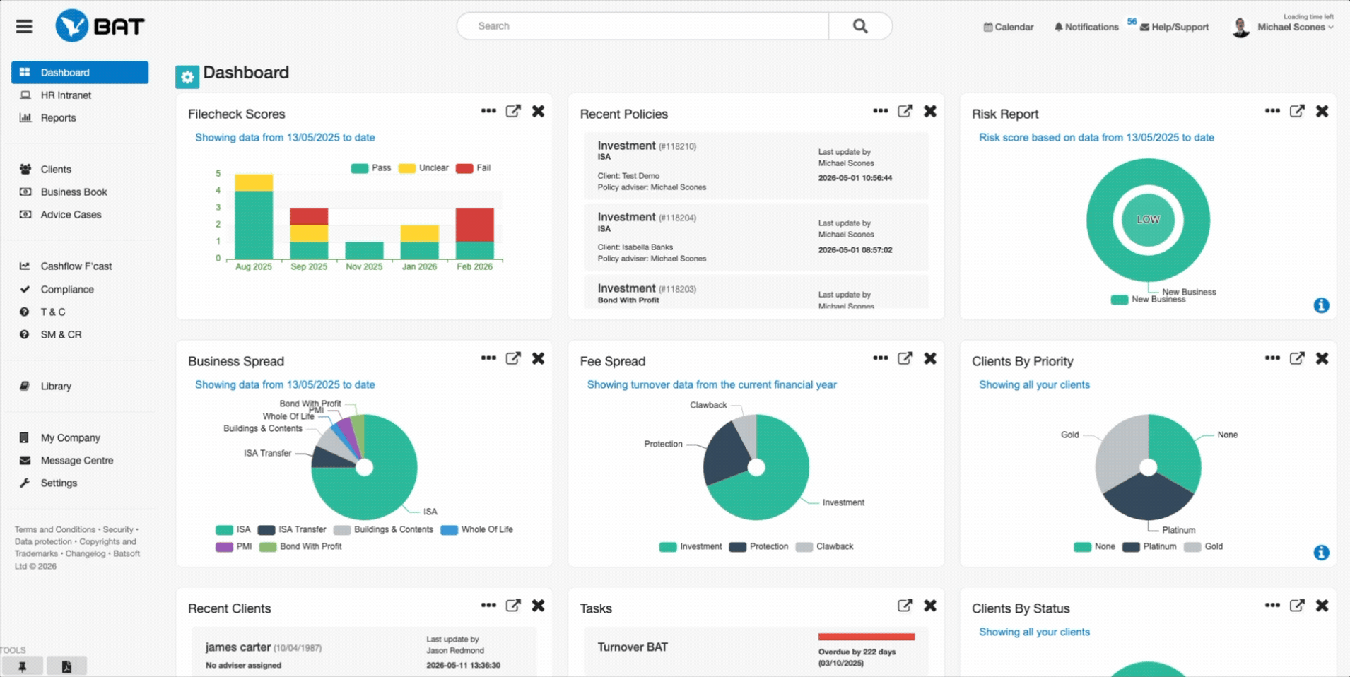Viewport: 1350px width, 677px height.
Task: Select Dashboard in sidebar
Action: click(x=80, y=72)
